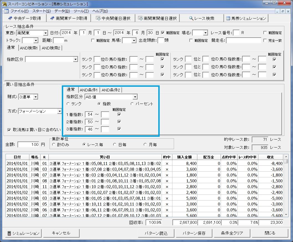Enable the 完全一致 checkbox
Viewport: 293px width, 242px height.
click(x=265, y=40)
